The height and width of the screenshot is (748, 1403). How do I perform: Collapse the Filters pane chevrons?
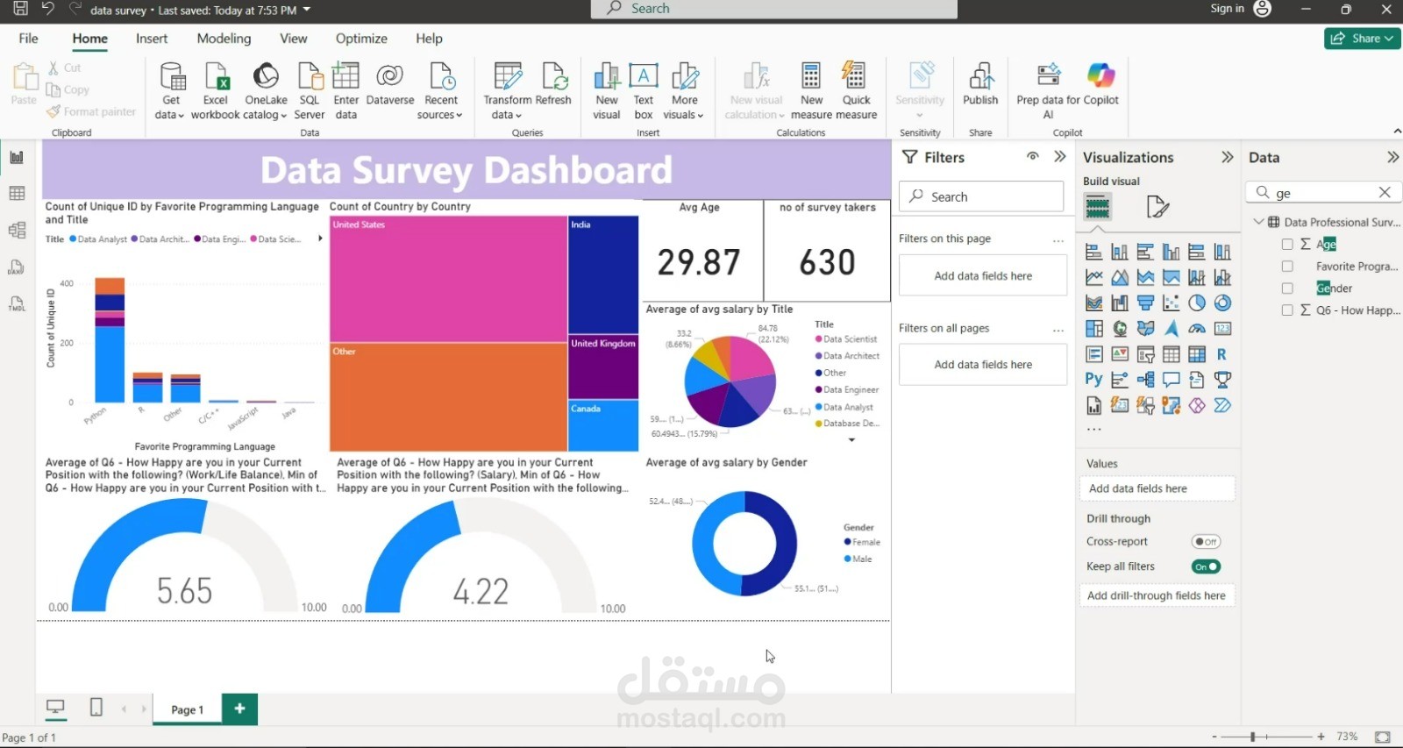pyautogui.click(x=1060, y=157)
